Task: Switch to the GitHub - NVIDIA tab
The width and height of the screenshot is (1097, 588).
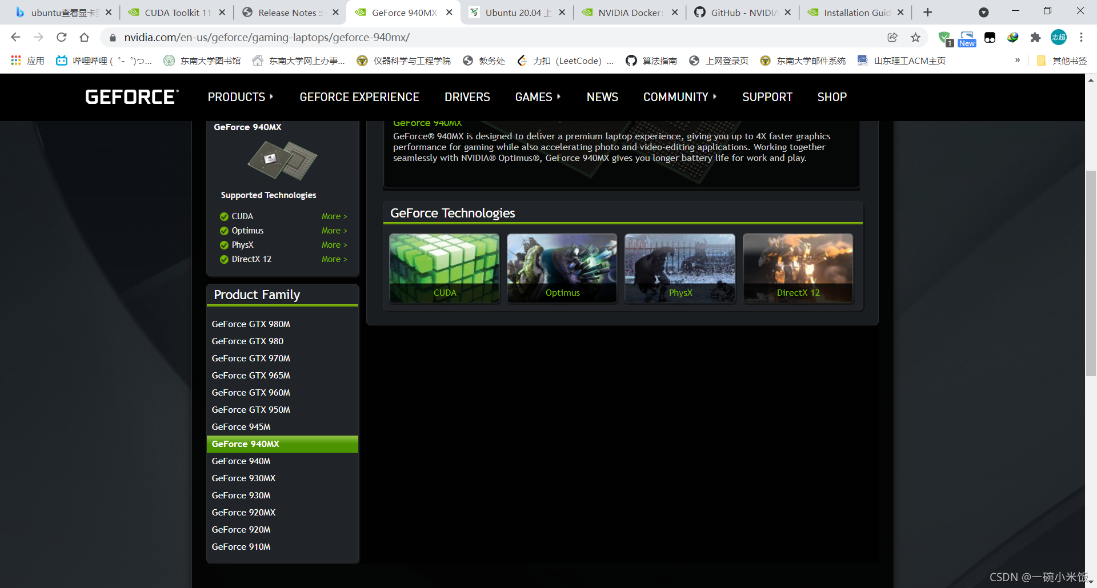Action: [x=743, y=12]
